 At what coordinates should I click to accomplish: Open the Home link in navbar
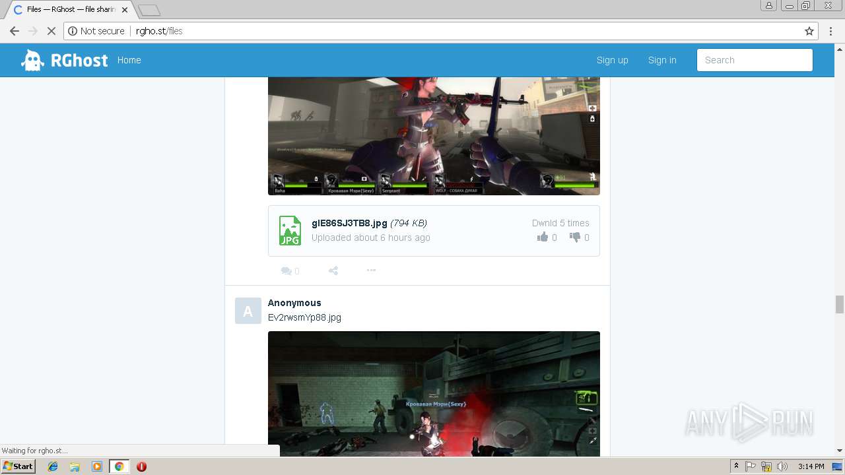tap(129, 60)
